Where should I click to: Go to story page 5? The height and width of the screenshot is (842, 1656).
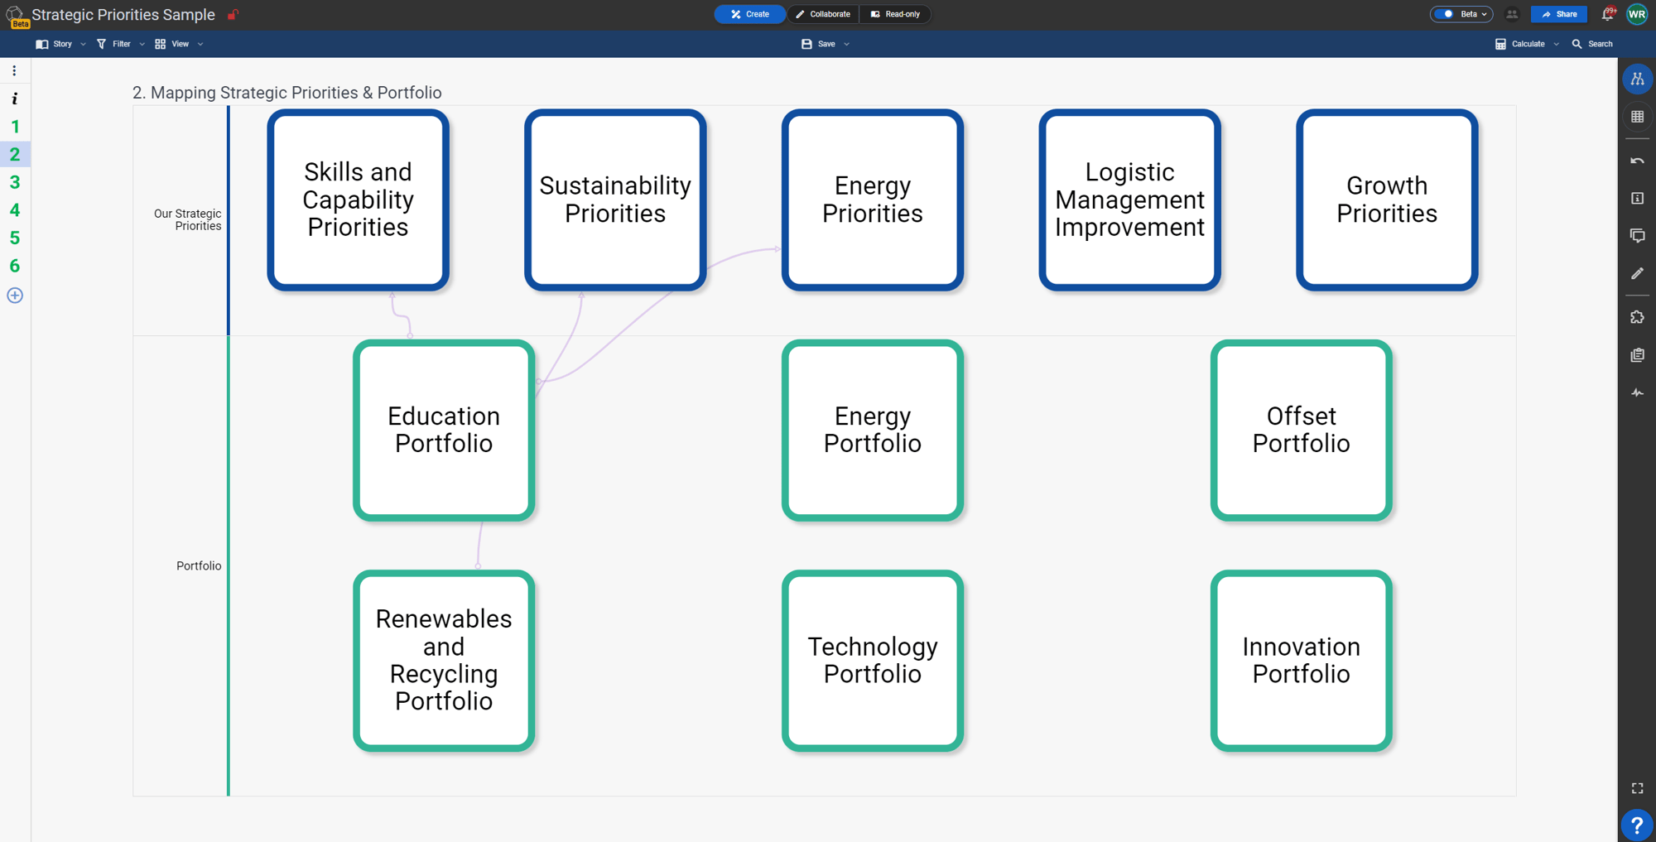(x=15, y=238)
